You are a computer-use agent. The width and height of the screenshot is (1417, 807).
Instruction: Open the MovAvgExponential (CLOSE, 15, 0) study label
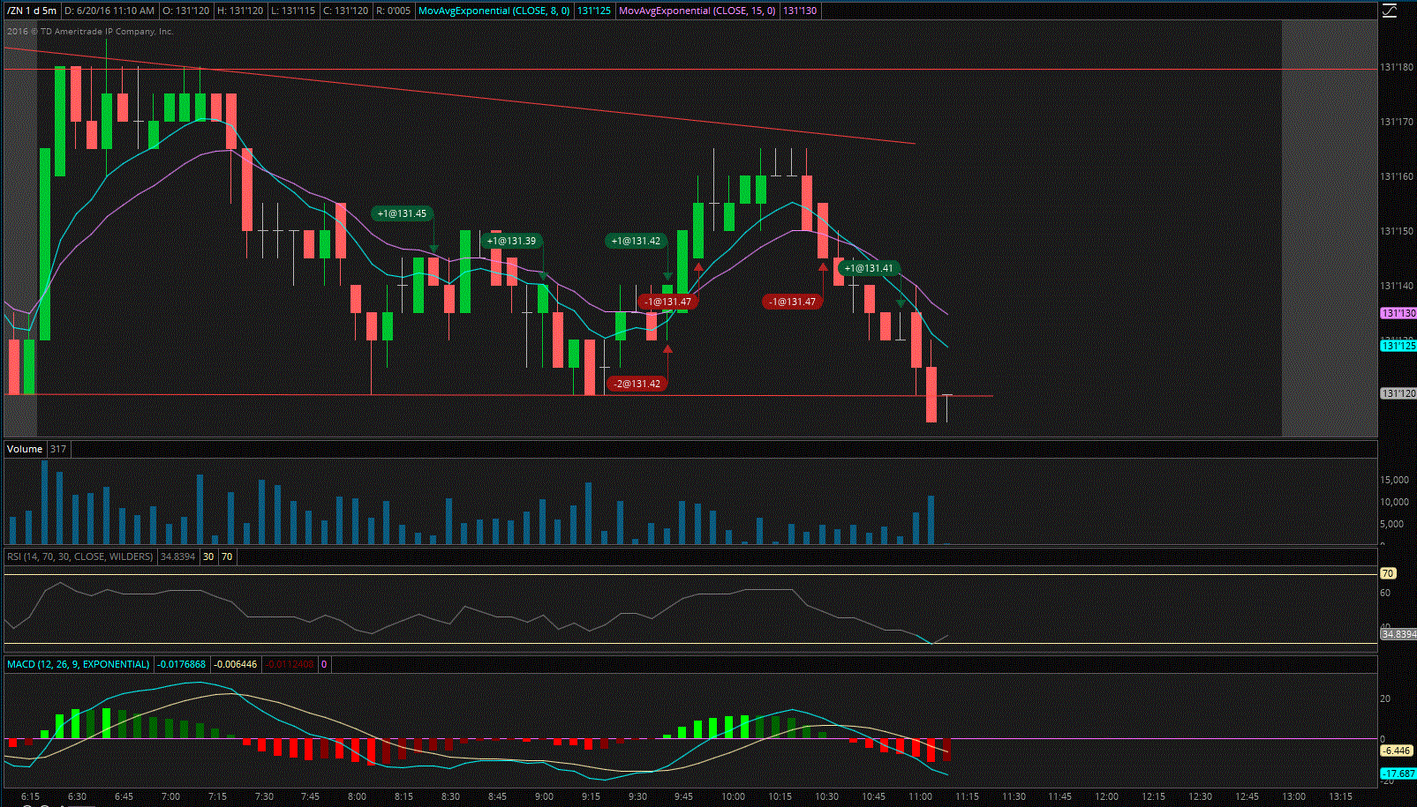coord(697,11)
